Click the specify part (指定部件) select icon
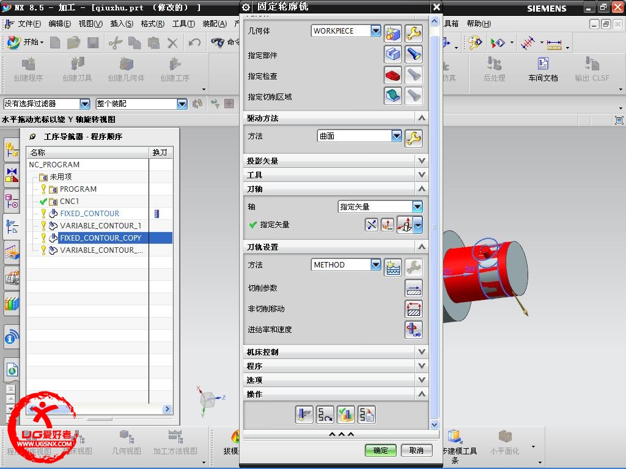626x469 pixels. tap(393, 54)
